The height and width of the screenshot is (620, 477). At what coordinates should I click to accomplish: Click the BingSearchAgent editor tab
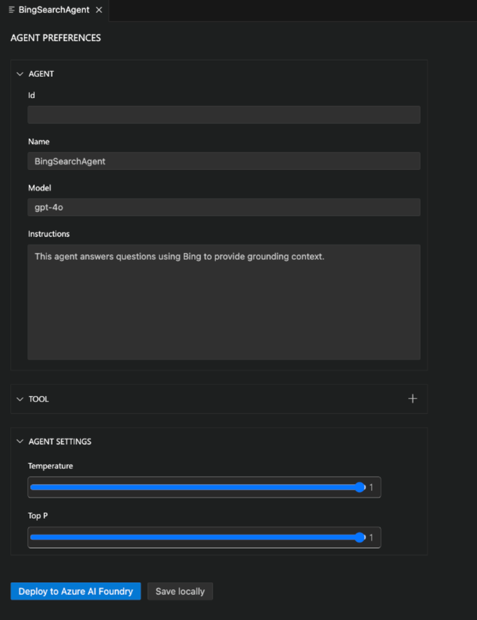click(54, 10)
